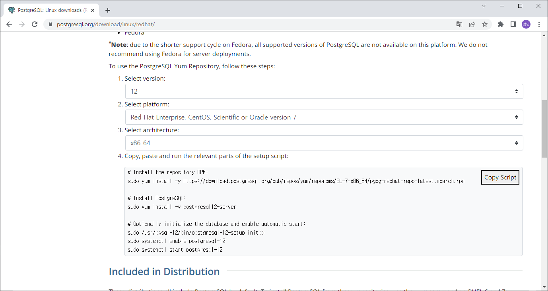The width and height of the screenshot is (548, 291).
Task: Open the Select platform dropdown
Action: (324, 117)
